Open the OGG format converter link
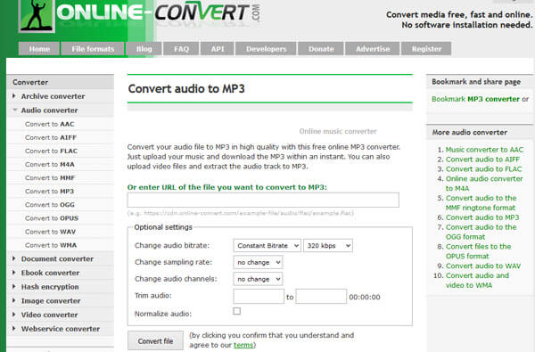The height and width of the screenshot is (352, 535). tap(481, 232)
